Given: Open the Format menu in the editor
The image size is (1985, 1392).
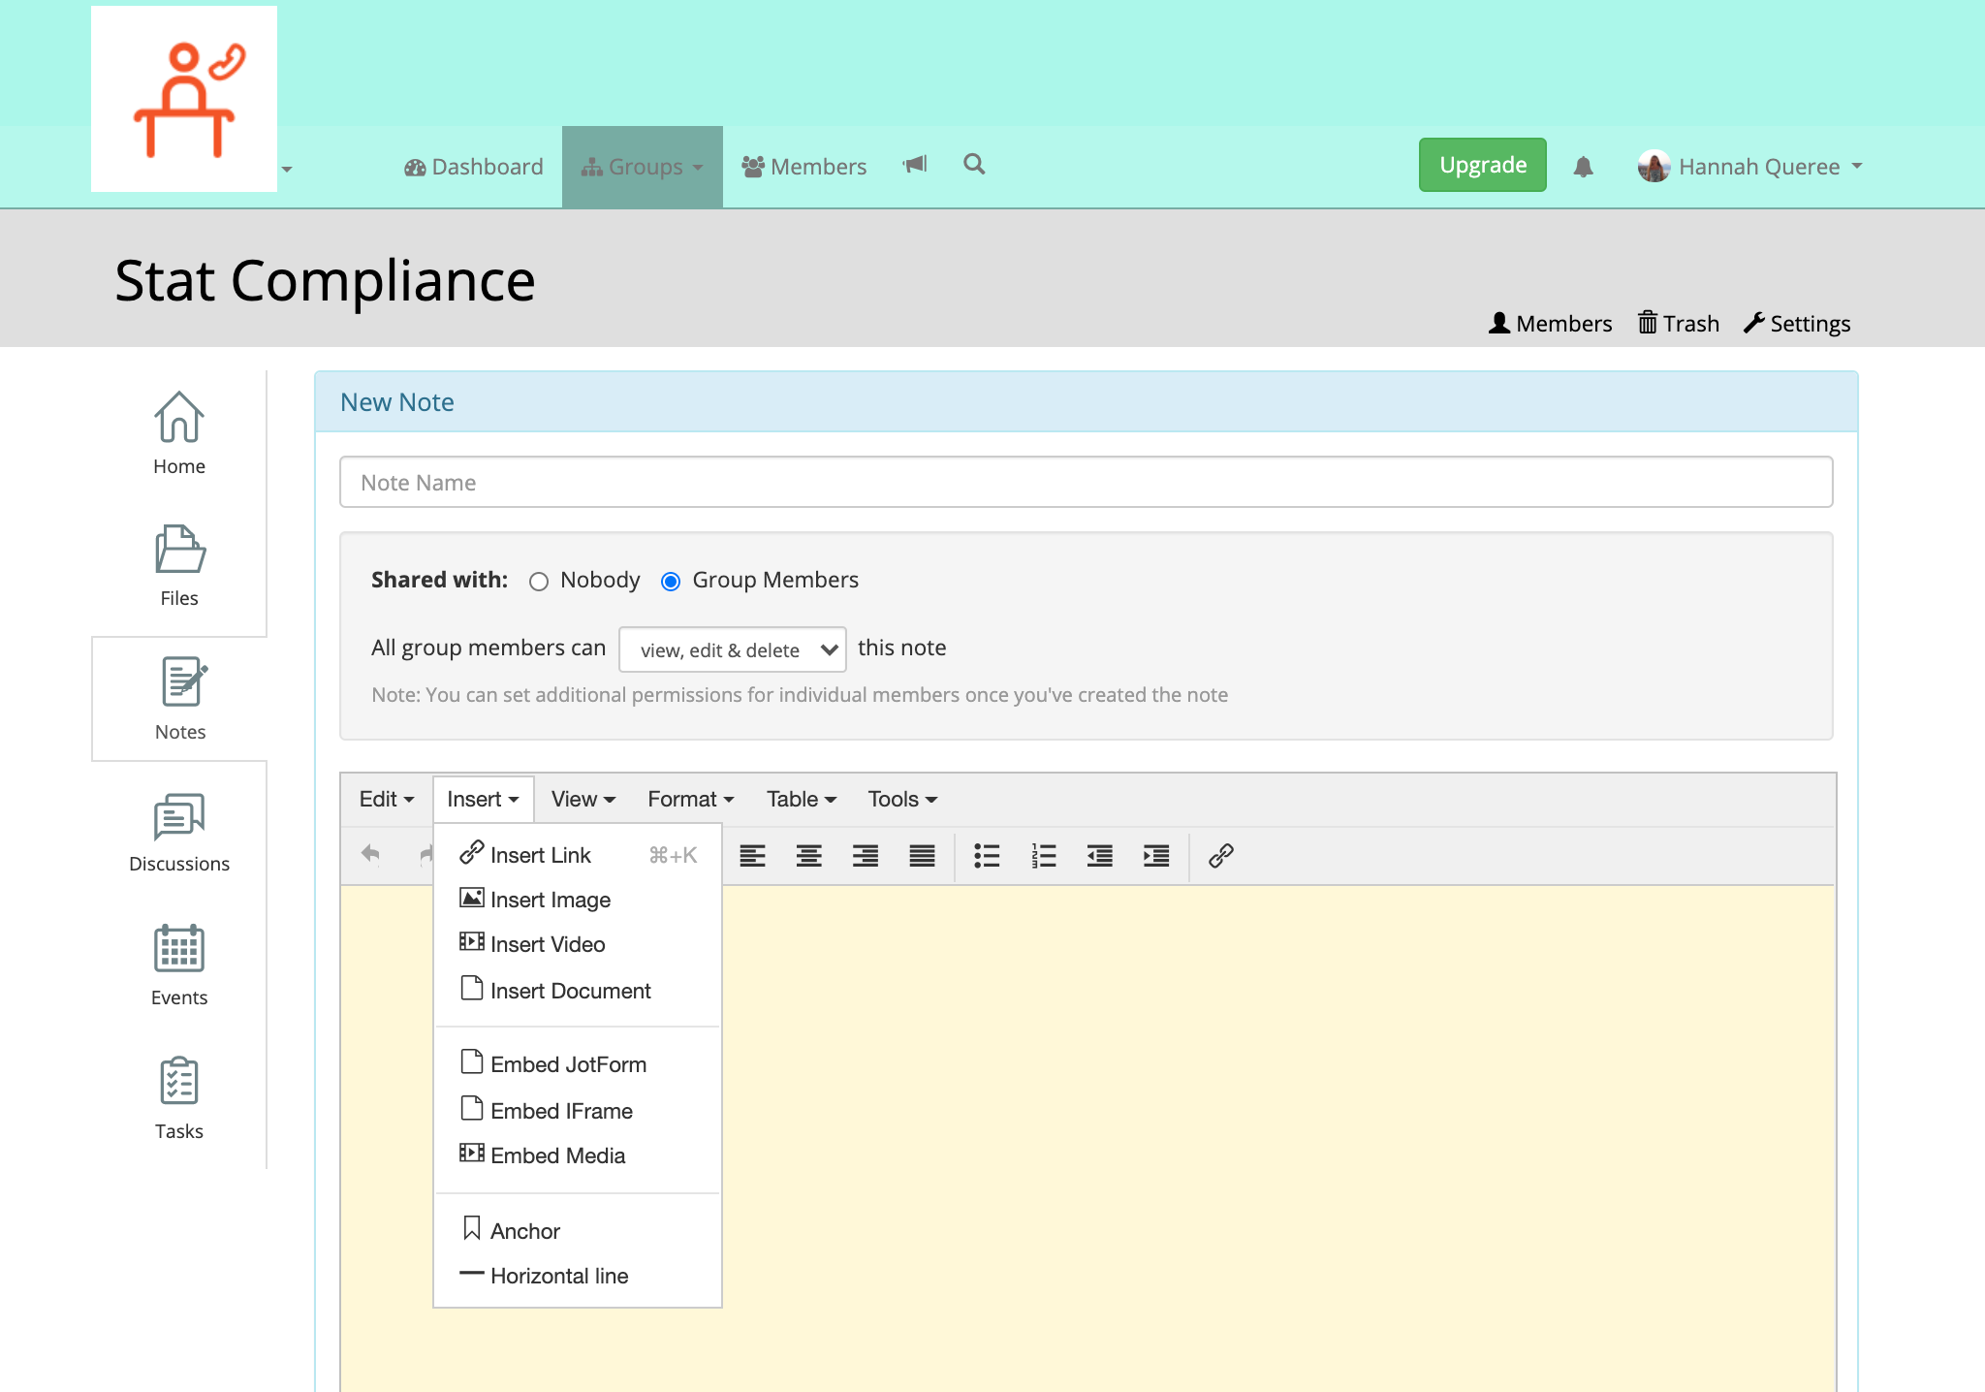Looking at the screenshot, I should coord(691,799).
